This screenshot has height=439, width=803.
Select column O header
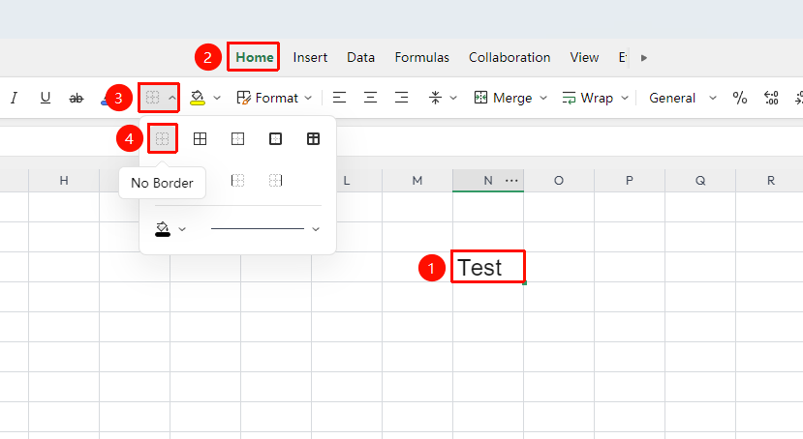559,181
